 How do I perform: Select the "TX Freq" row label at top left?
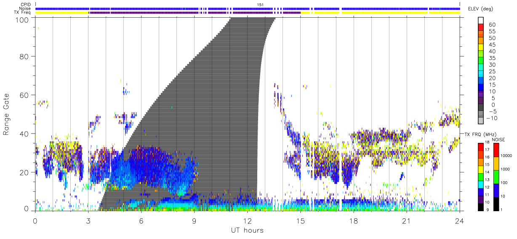point(21,12)
